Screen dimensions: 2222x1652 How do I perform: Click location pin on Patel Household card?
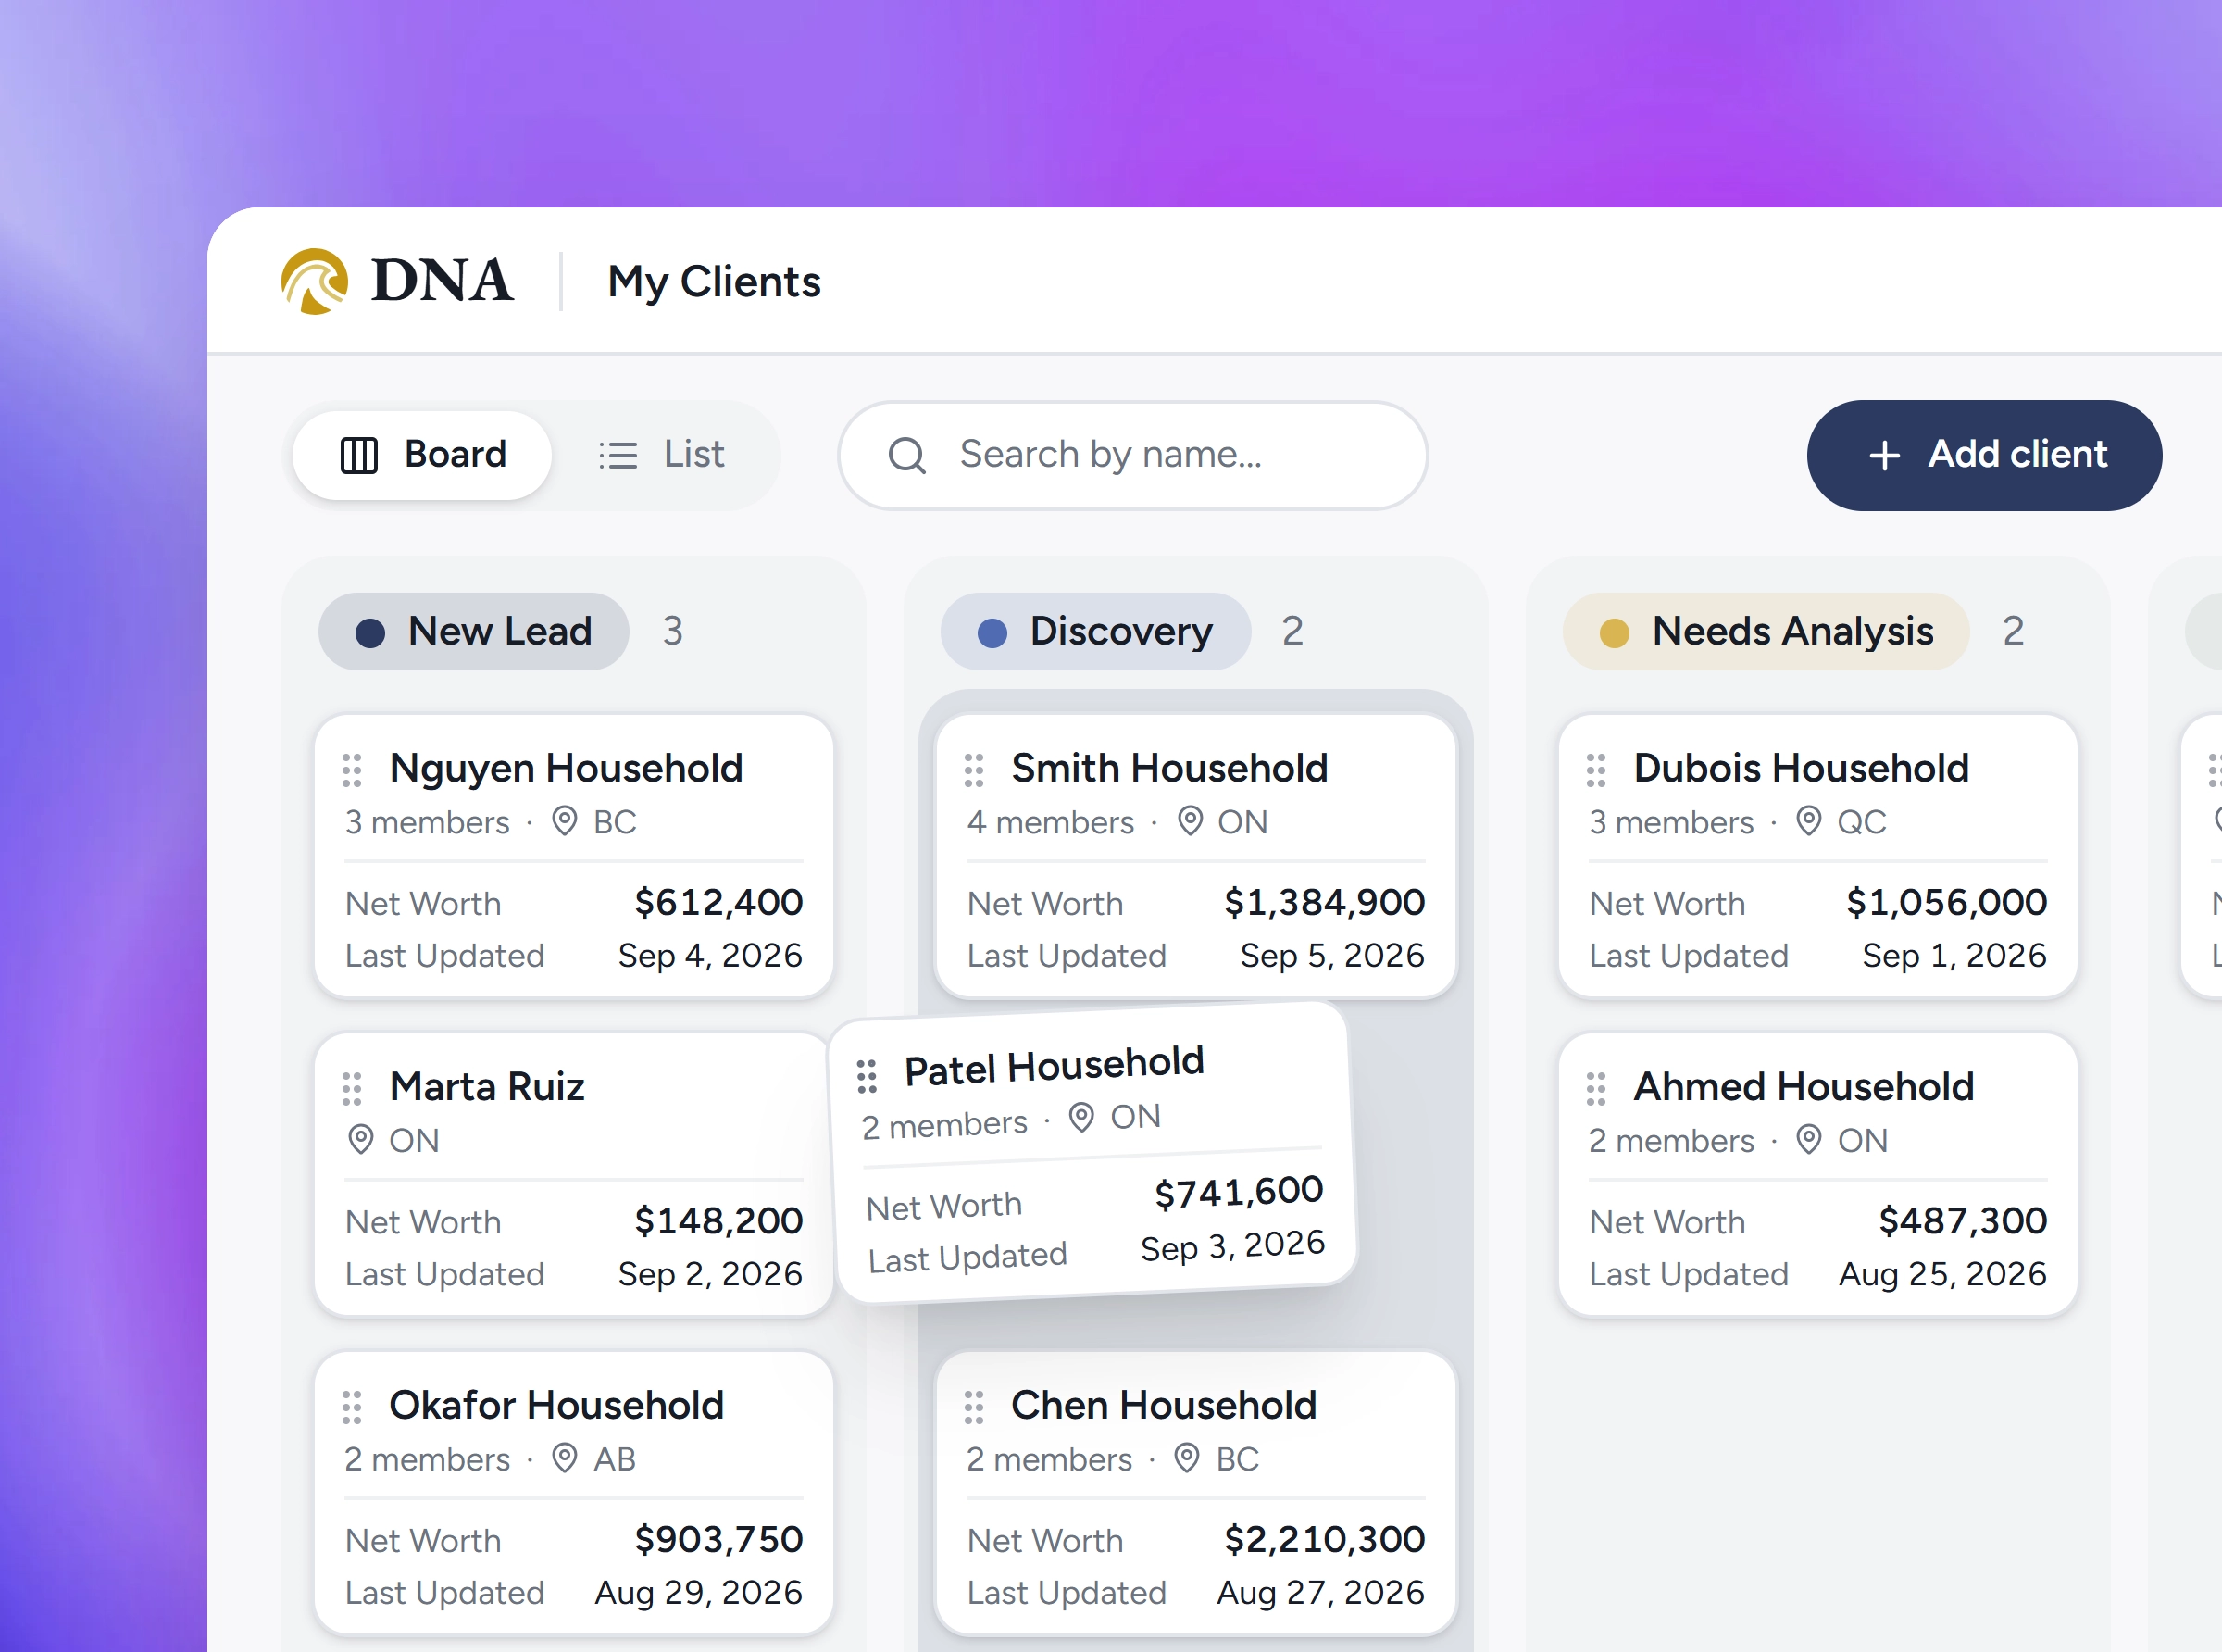click(1081, 1116)
